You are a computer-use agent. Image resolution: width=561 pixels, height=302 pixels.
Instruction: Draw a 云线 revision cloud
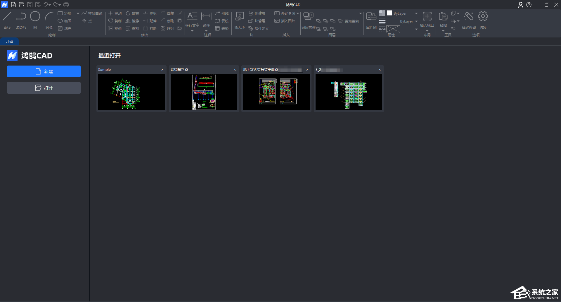222,21
